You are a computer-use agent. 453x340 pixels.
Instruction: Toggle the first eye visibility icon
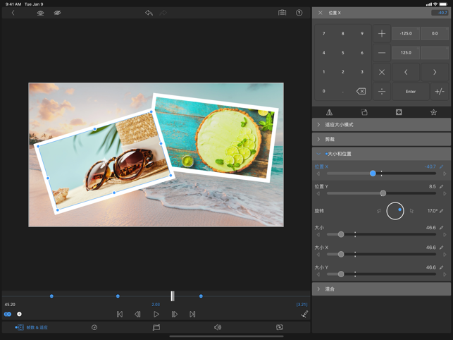pyautogui.click(x=40, y=13)
